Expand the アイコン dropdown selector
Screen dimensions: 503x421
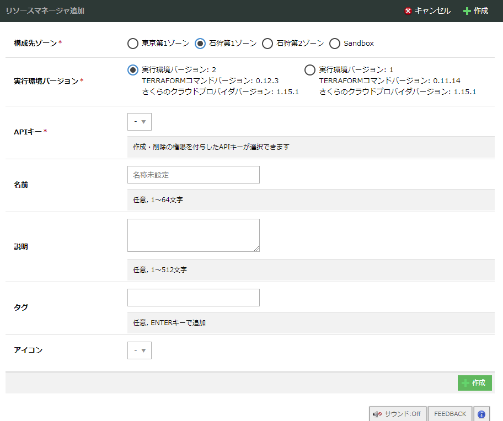click(139, 350)
